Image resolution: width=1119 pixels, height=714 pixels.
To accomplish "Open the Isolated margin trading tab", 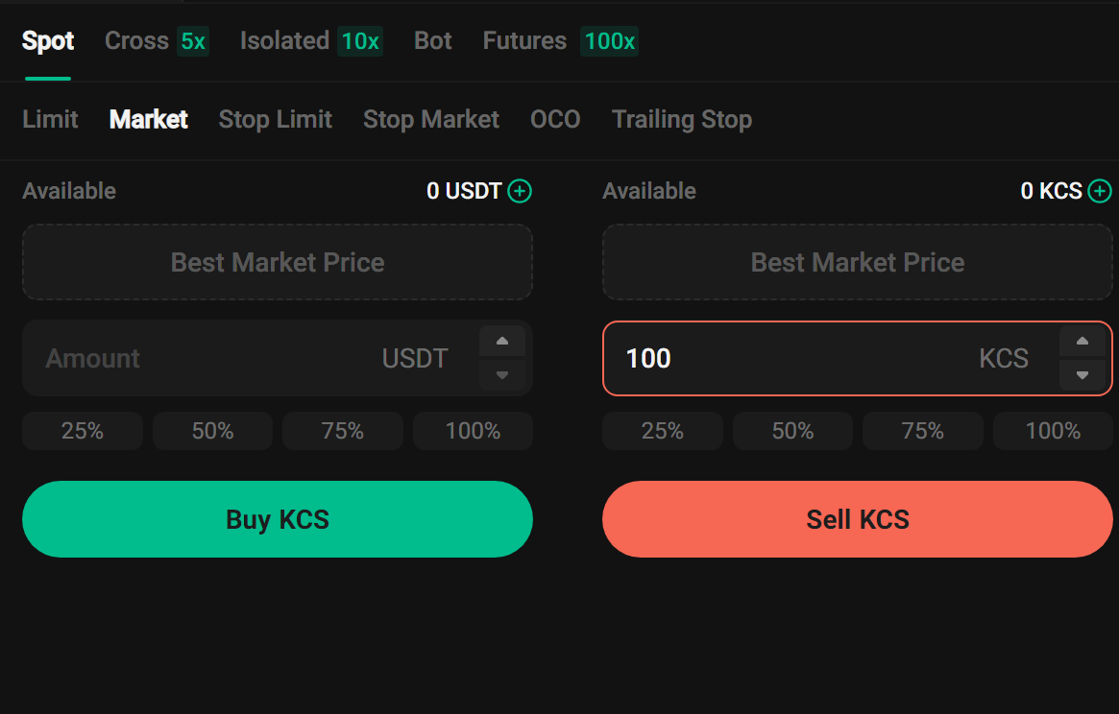I will pyautogui.click(x=284, y=41).
